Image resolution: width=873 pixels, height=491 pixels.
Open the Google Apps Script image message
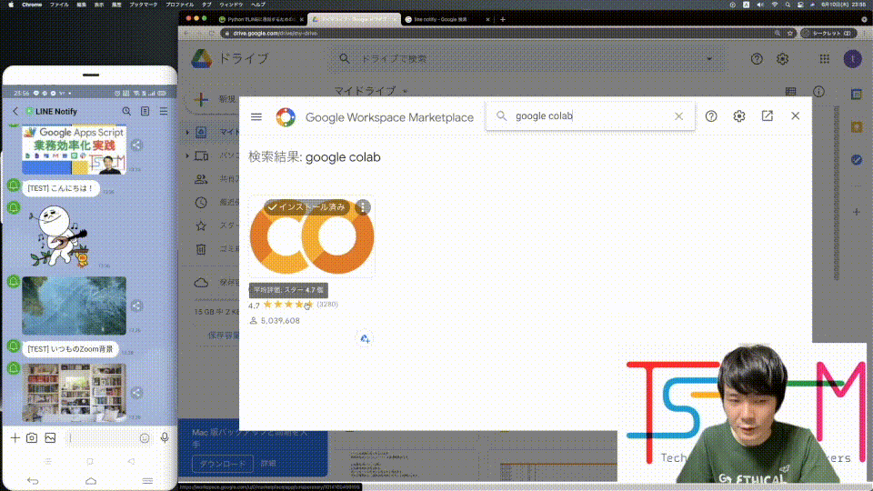(74, 150)
